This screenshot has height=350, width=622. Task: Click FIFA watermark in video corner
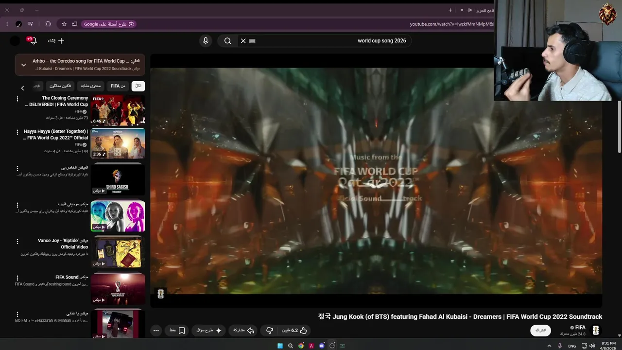pyautogui.click(x=161, y=294)
